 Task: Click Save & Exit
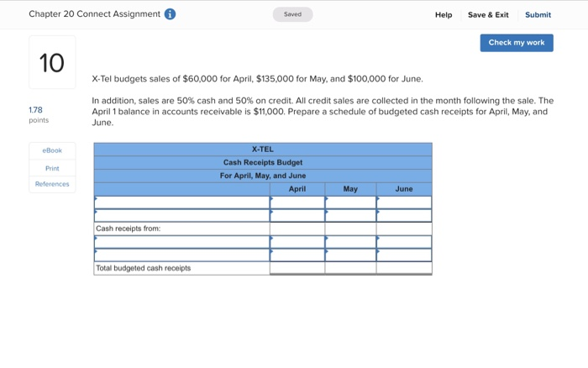488,15
